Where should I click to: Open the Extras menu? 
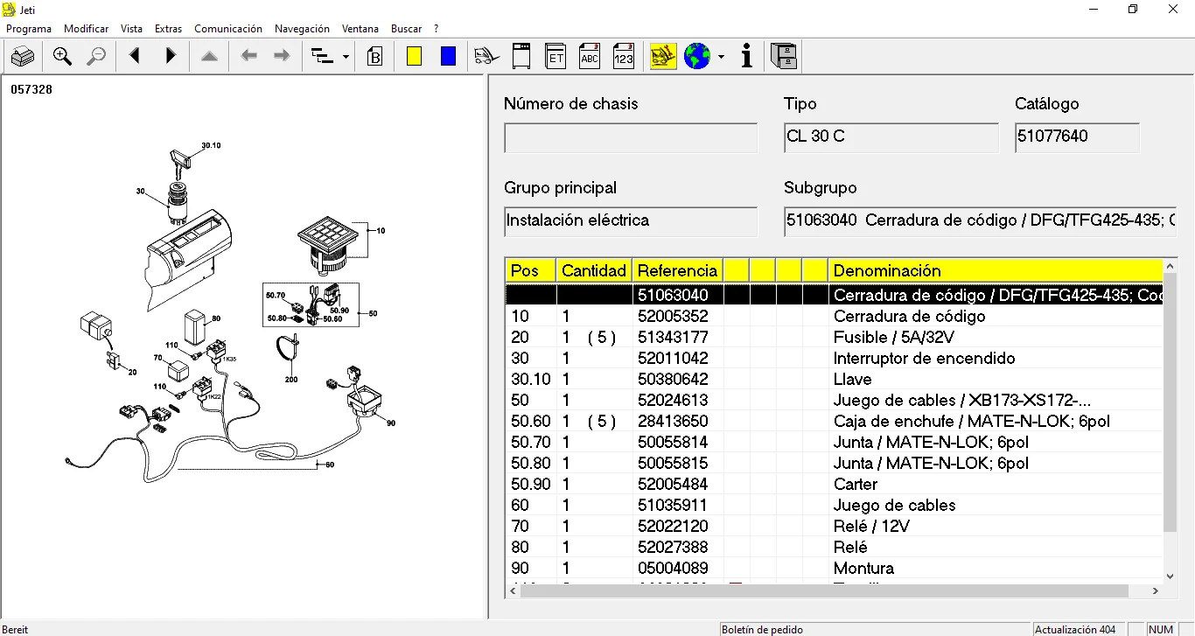pos(168,29)
